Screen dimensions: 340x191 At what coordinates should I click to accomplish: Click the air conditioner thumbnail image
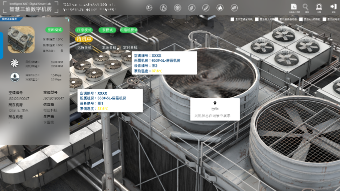point(21,40)
